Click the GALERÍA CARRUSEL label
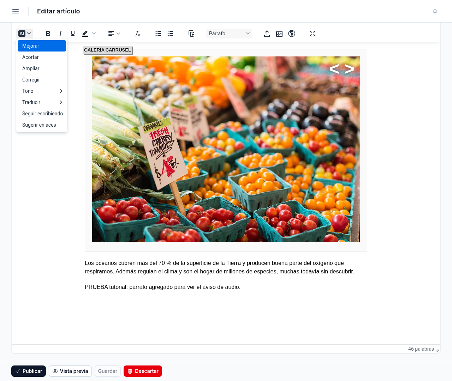 coord(108,50)
